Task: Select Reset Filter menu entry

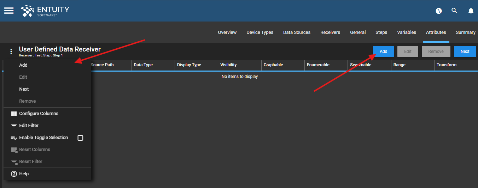Action: 47,162
